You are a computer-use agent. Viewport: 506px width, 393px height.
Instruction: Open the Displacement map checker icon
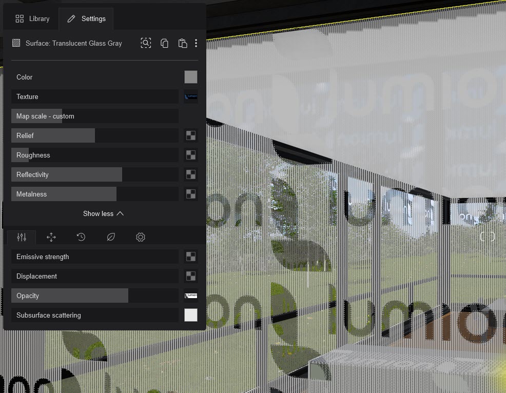pyautogui.click(x=191, y=276)
